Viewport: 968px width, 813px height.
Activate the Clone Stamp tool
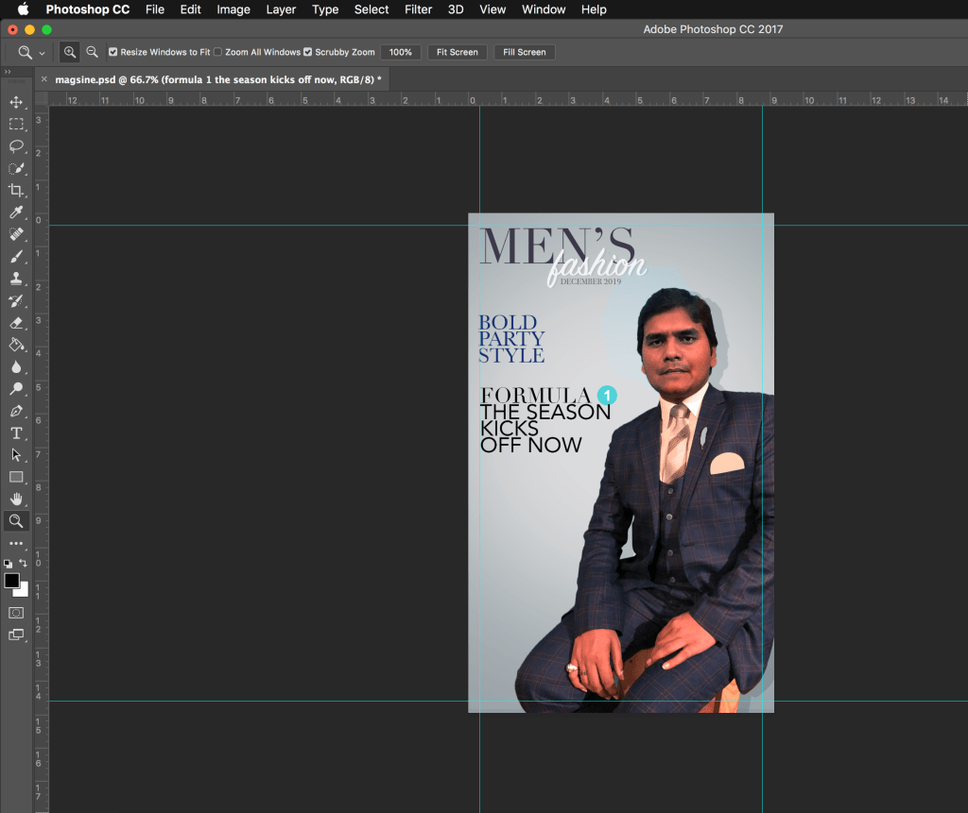[x=16, y=279]
